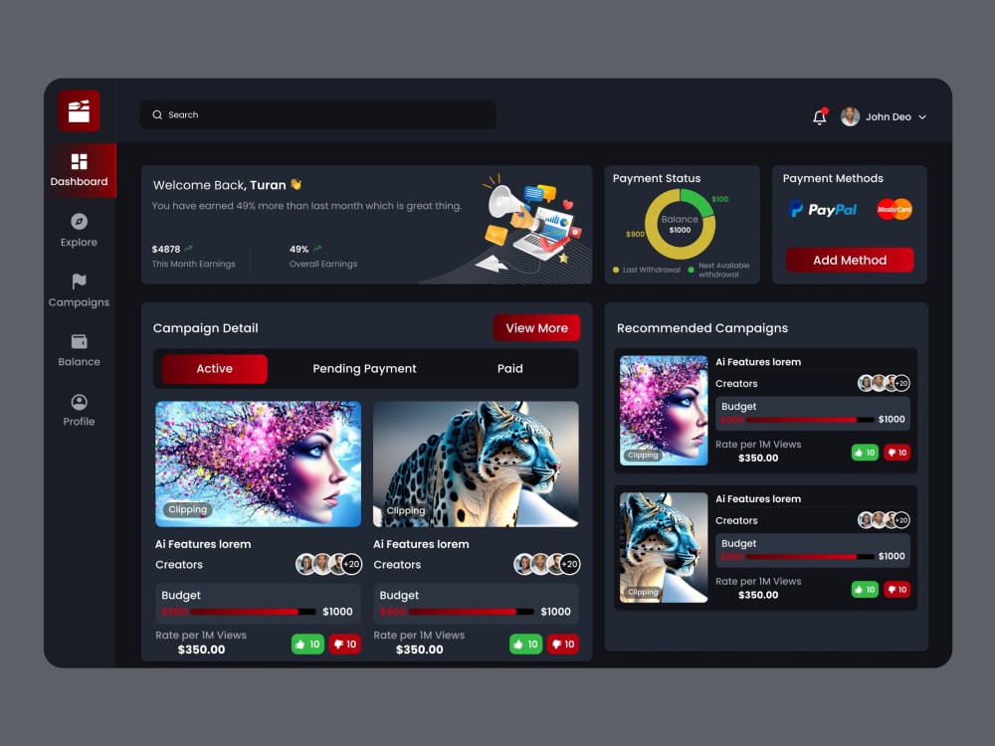Screen dimensions: 995x746
Task: Open the Balance wallet icon
Action: tap(79, 341)
